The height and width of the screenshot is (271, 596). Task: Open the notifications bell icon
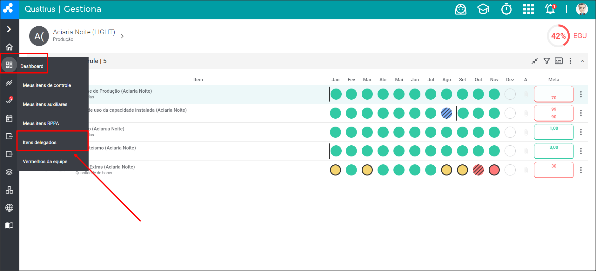tap(550, 9)
